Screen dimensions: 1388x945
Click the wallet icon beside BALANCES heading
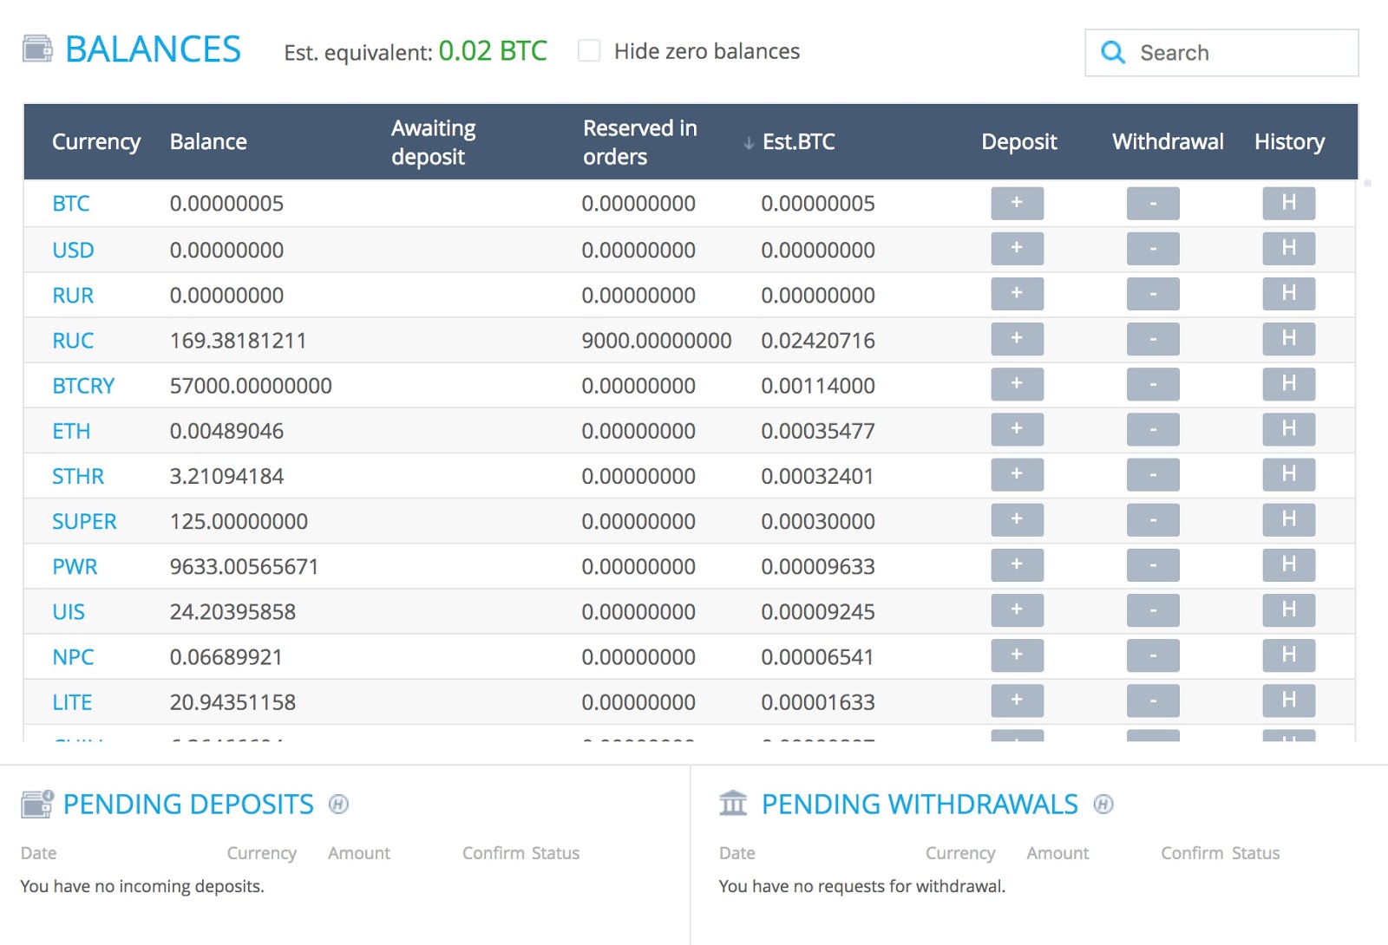[36, 49]
